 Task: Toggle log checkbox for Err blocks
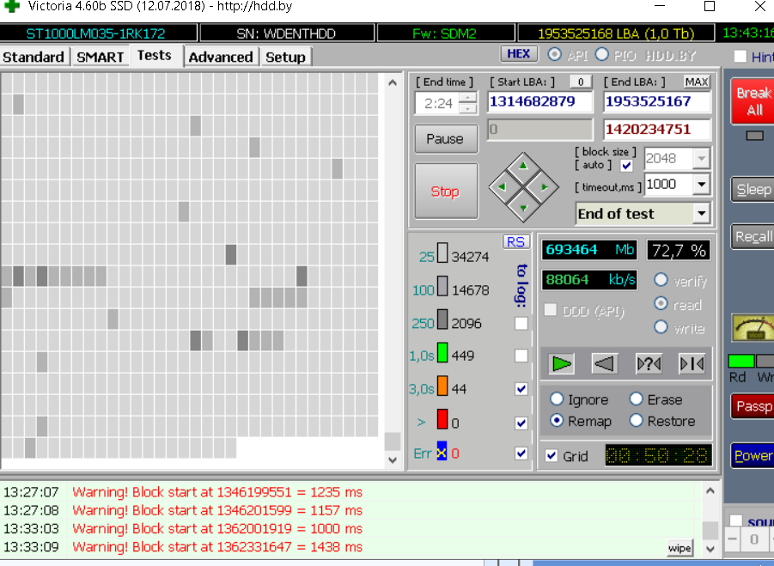(521, 453)
